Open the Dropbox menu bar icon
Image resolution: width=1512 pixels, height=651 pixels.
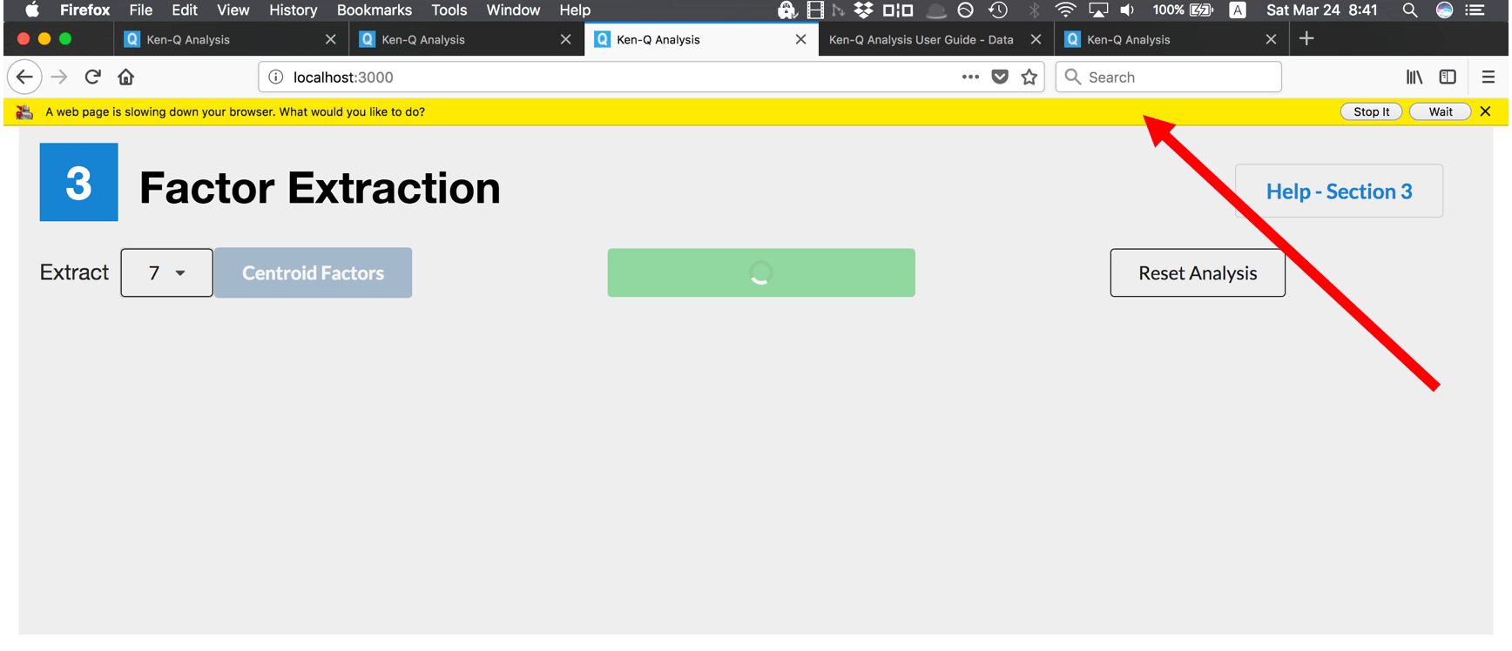click(863, 10)
